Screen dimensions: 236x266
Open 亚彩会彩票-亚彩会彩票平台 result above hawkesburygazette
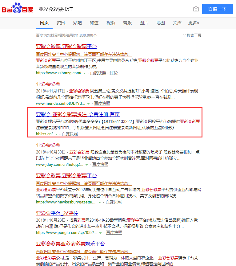[x=66, y=176]
